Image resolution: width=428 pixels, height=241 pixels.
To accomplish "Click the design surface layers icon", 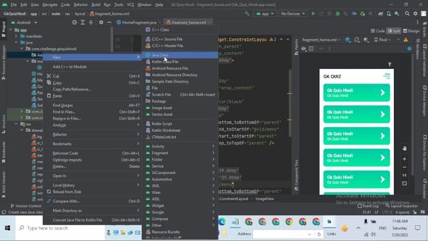I will 348,40.
